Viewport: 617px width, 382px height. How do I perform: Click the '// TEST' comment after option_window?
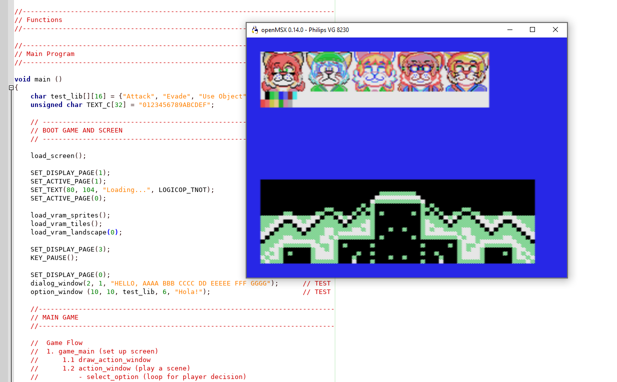[x=317, y=291]
